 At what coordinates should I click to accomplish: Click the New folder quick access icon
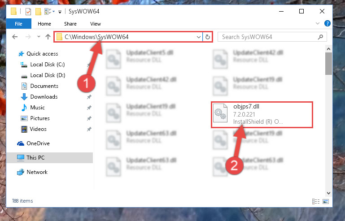[38, 12]
